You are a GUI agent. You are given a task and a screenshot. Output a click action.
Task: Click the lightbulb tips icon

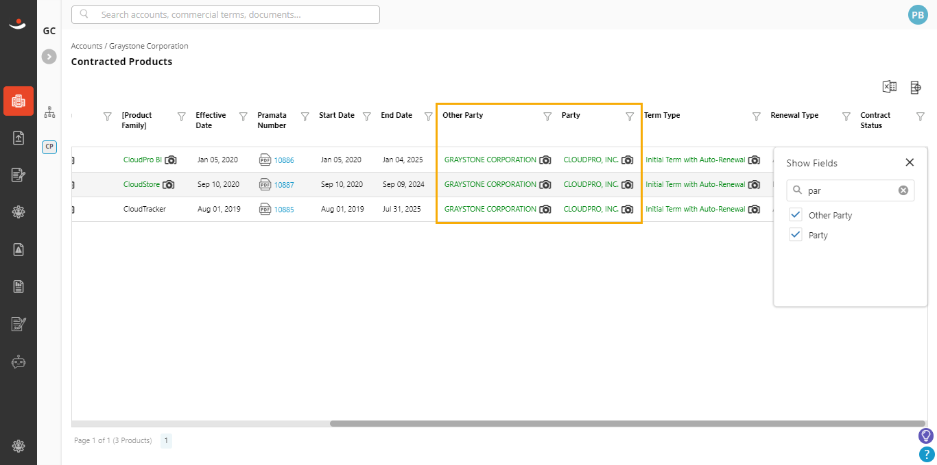(926, 436)
